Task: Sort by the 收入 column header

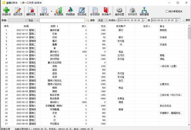Action: (78, 26)
